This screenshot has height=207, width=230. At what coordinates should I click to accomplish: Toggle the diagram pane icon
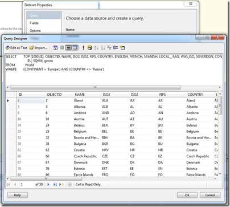coord(55,48)
